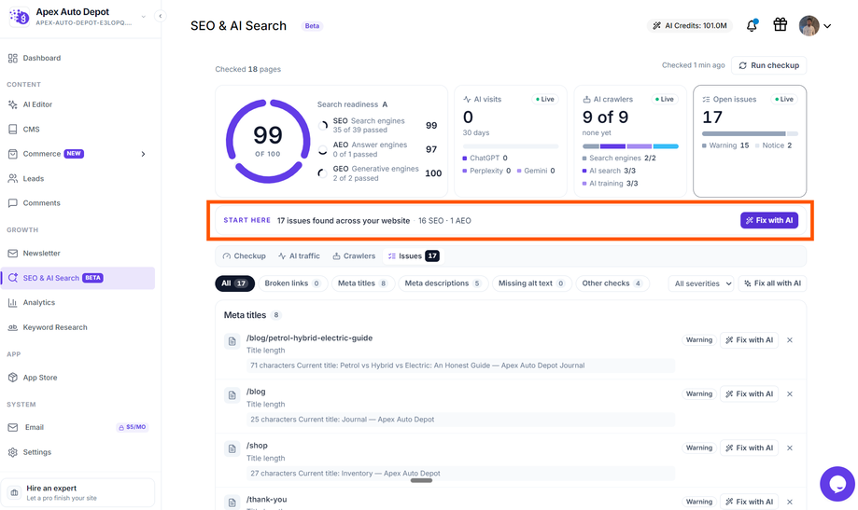
Task: Click the AEO Answer engines score row
Action: 379,149
